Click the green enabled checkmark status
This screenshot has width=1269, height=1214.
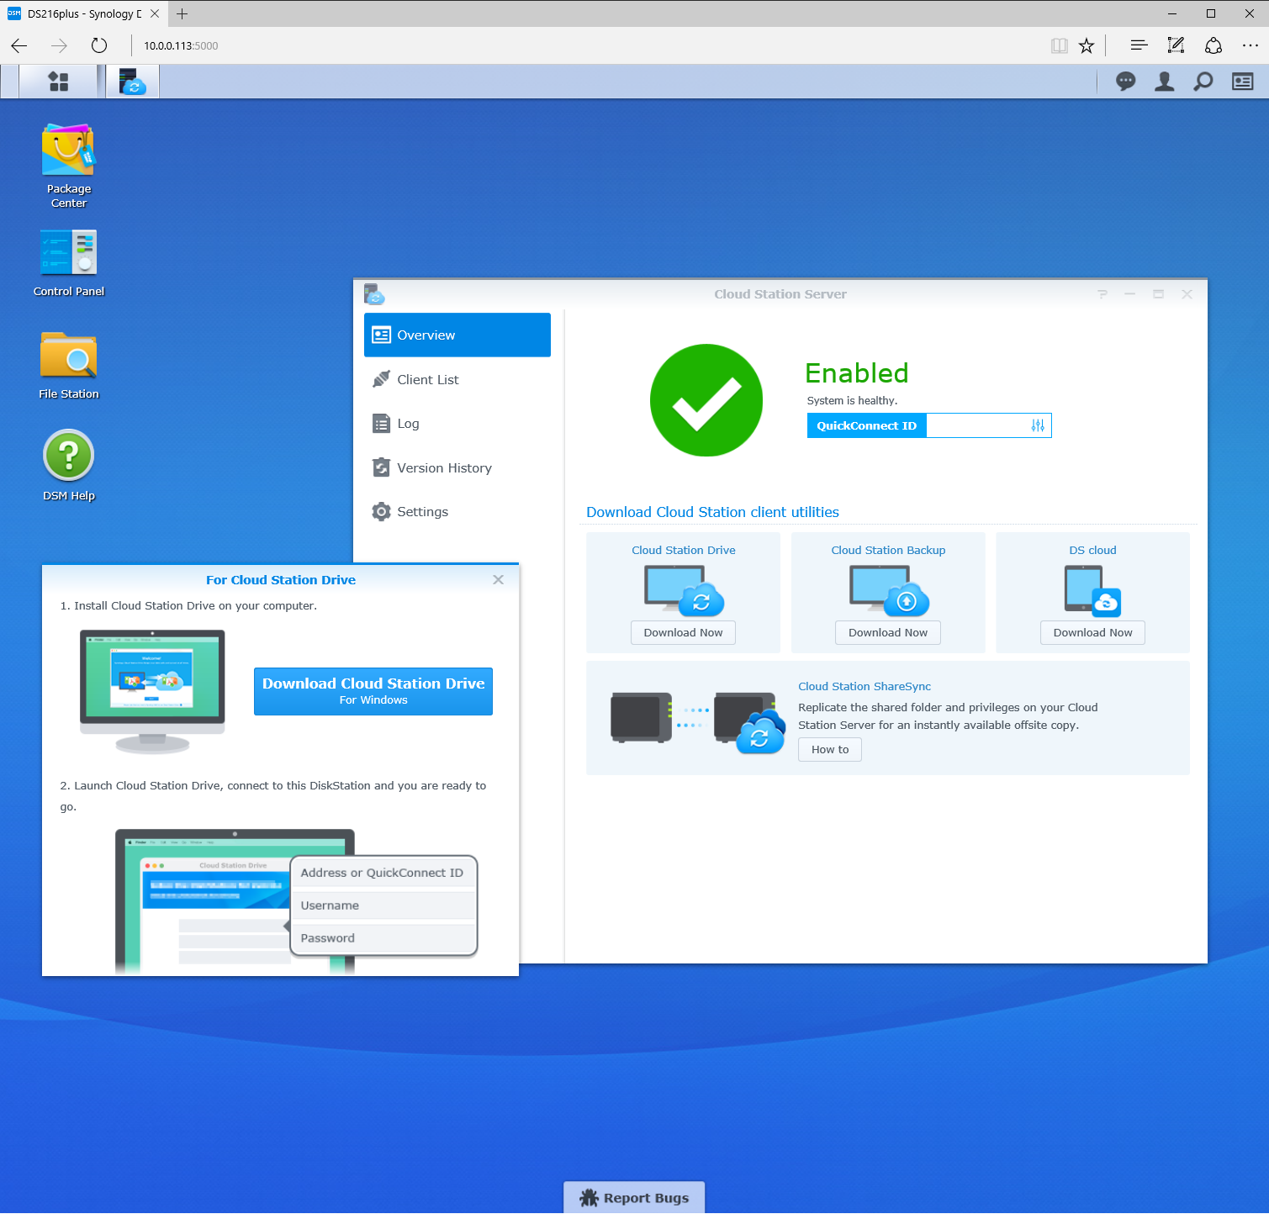[x=706, y=400]
